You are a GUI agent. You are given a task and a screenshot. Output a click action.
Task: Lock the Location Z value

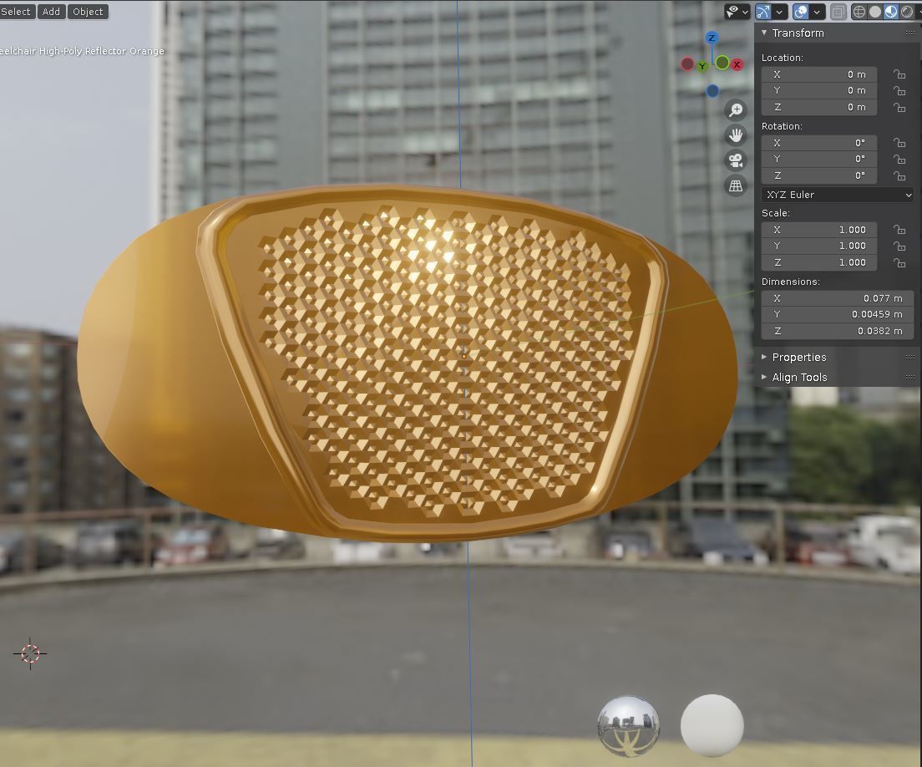(x=899, y=107)
